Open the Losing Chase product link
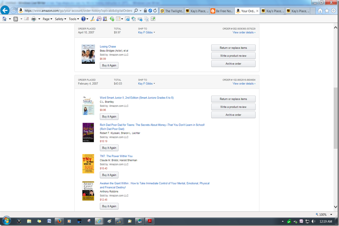339x226 pixels. tap(108, 46)
